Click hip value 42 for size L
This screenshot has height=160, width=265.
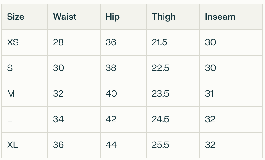111,119
